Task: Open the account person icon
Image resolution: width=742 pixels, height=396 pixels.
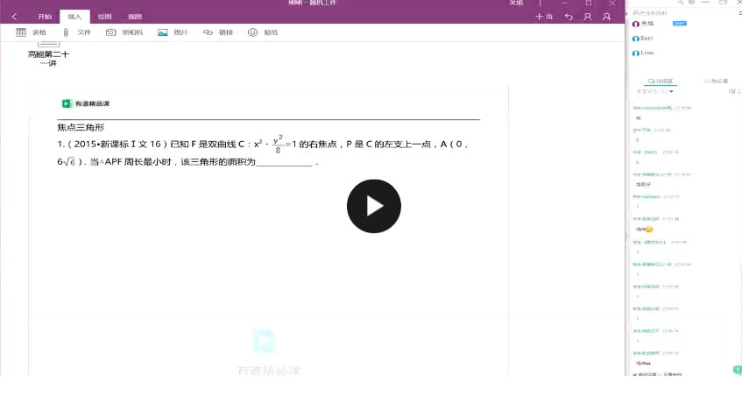Action: [x=588, y=17]
